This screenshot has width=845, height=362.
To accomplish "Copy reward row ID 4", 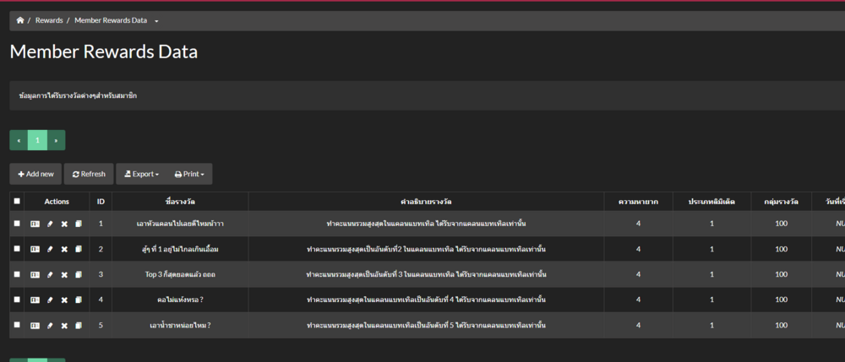I will pyautogui.click(x=79, y=300).
